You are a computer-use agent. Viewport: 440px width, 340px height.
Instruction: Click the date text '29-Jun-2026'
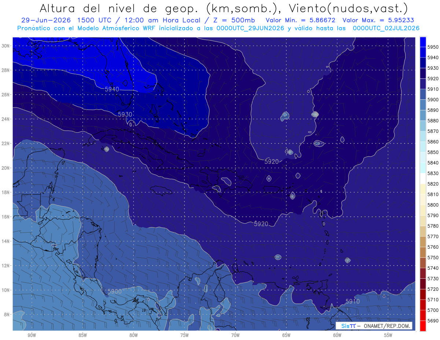point(46,20)
